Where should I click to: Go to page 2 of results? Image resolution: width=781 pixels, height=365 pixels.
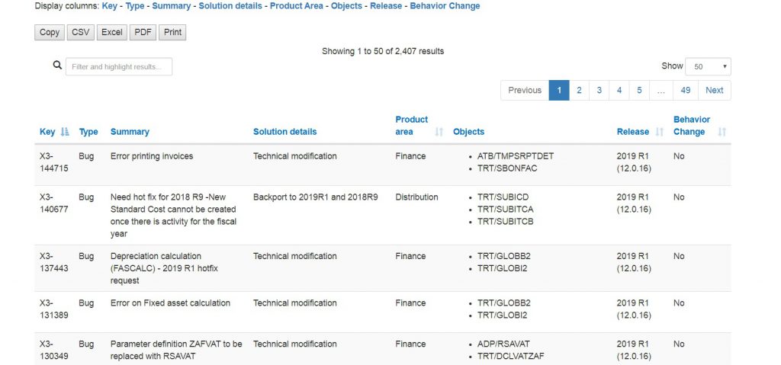[579, 90]
